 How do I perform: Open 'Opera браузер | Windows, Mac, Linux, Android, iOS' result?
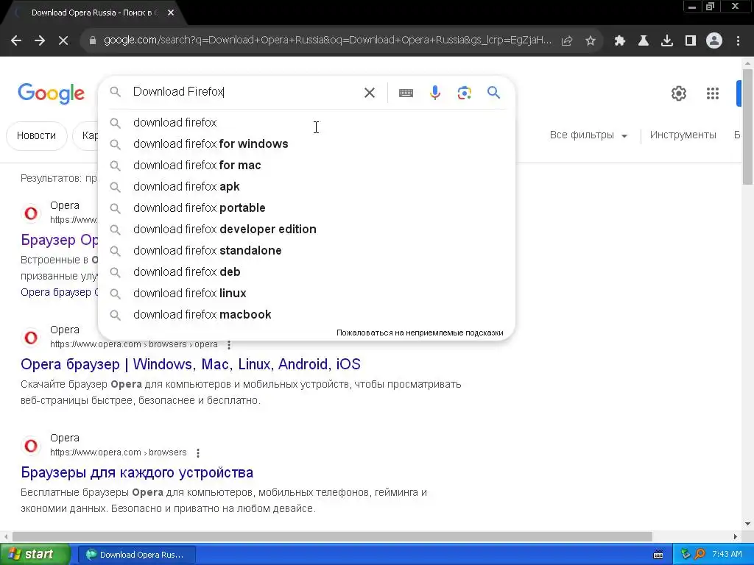tap(191, 364)
